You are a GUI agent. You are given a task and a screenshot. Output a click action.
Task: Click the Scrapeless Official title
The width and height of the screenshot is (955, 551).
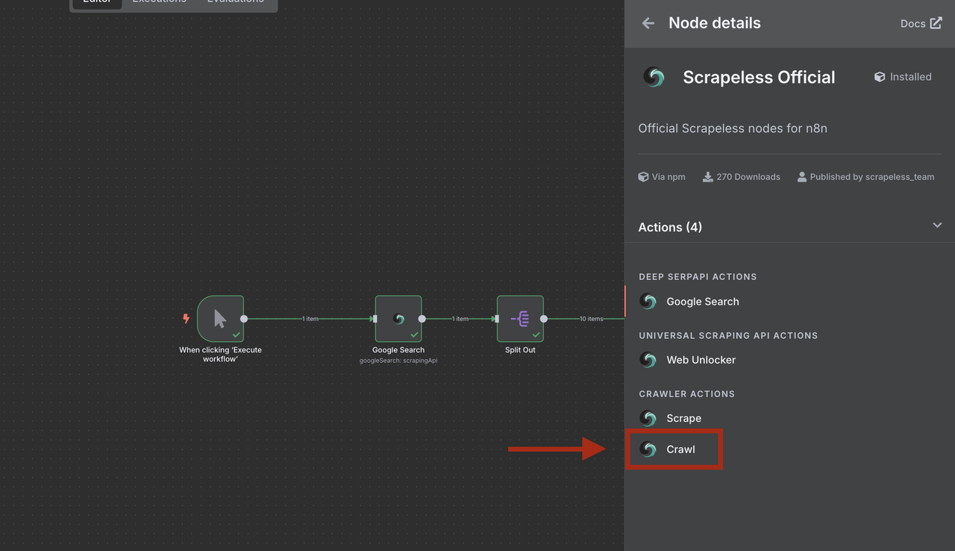pos(759,77)
